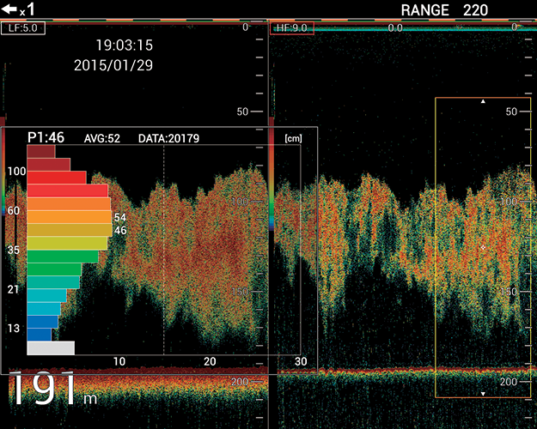Click the yellow histogram bar labeled 46
Image resolution: width=537 pixels, height=429 pixels.
pos(69,230)
